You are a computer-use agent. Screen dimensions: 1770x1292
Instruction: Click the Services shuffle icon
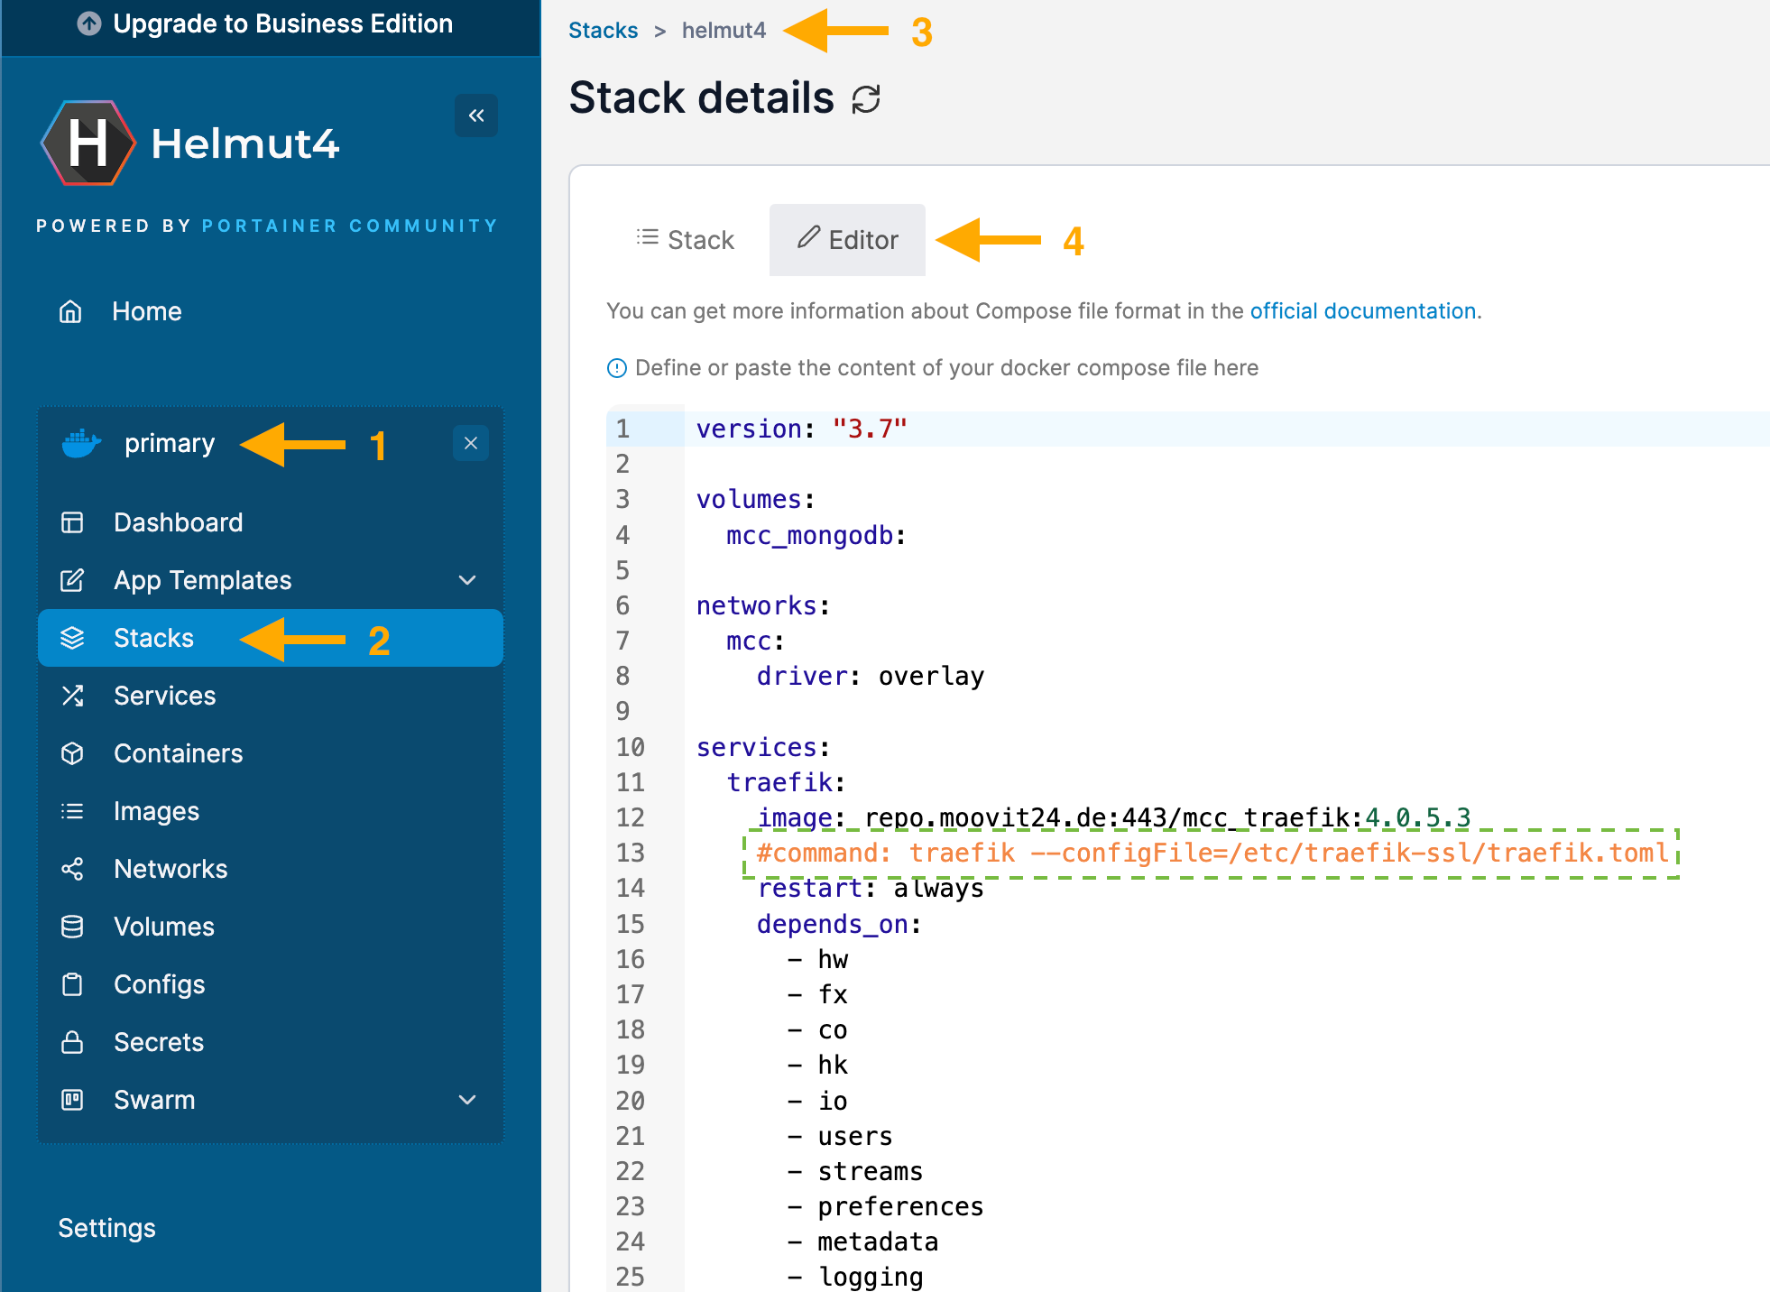tap(72, 696)
